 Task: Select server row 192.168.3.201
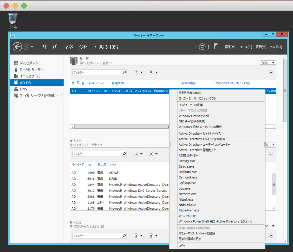point(120,91)
